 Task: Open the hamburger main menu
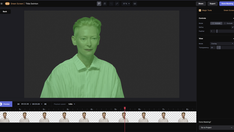tap(2, 4)
